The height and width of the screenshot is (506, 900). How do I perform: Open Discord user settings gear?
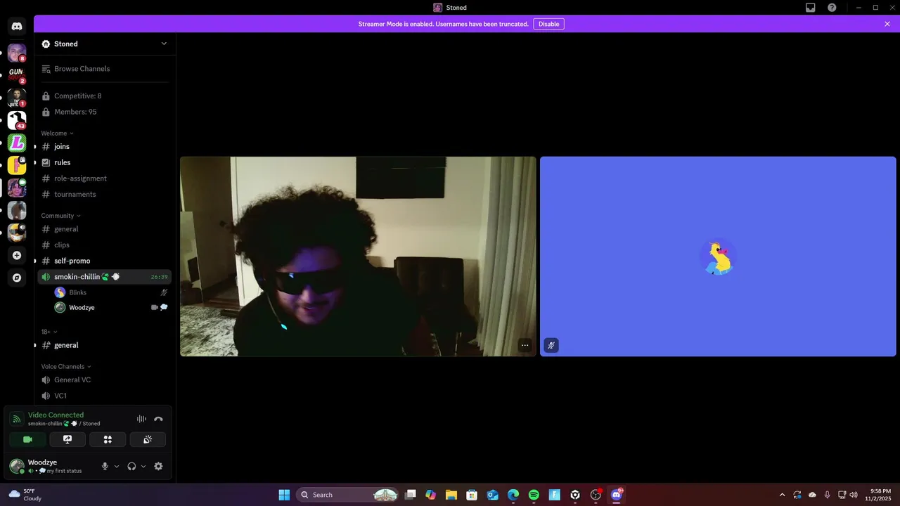[x=158, y=466]
